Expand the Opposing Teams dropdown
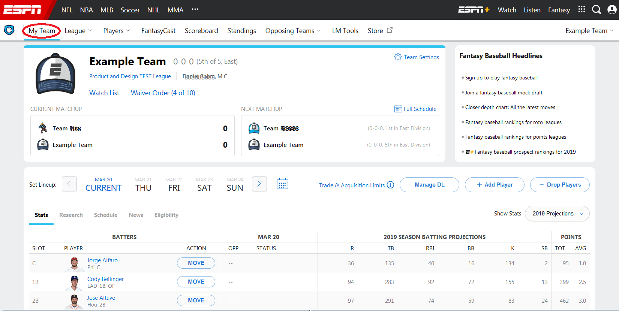 [x=293, y=31]
